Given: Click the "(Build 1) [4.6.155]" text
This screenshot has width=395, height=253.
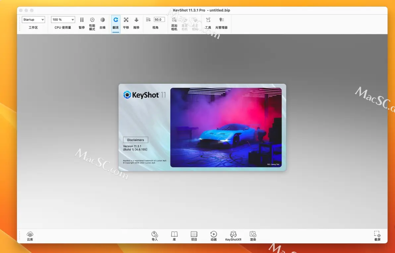Looking at the screenshot, I should [135, 149].
